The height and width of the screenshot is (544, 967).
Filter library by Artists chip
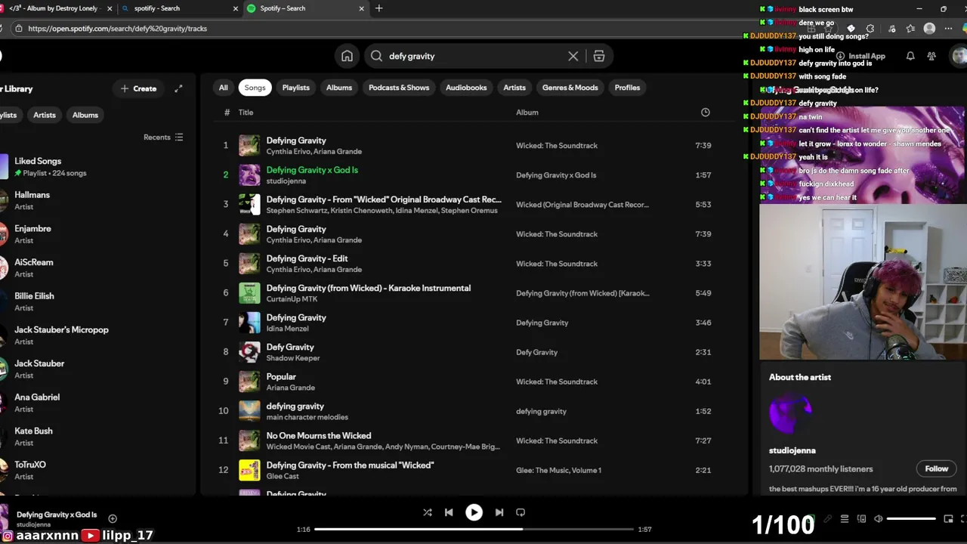pyautogui.click(x=45, y=115)
